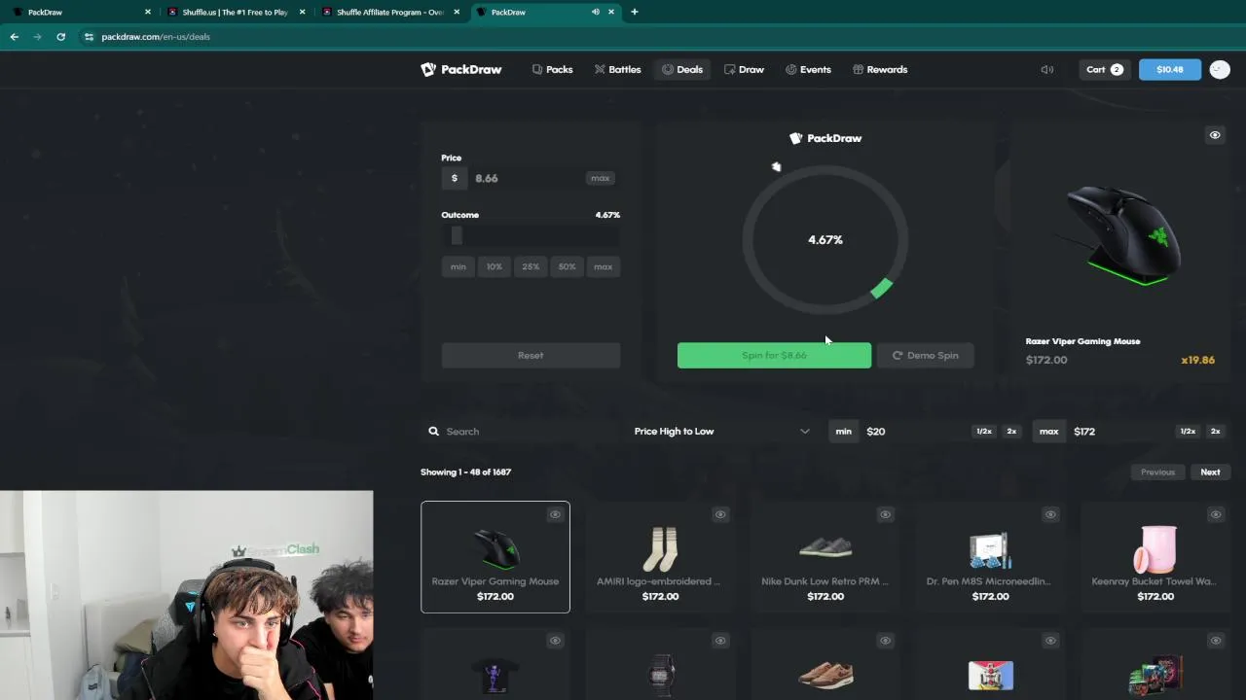The width and height of the screenshot is (1246, 700).
Task: Open a new browser tab
Action: 635,12
